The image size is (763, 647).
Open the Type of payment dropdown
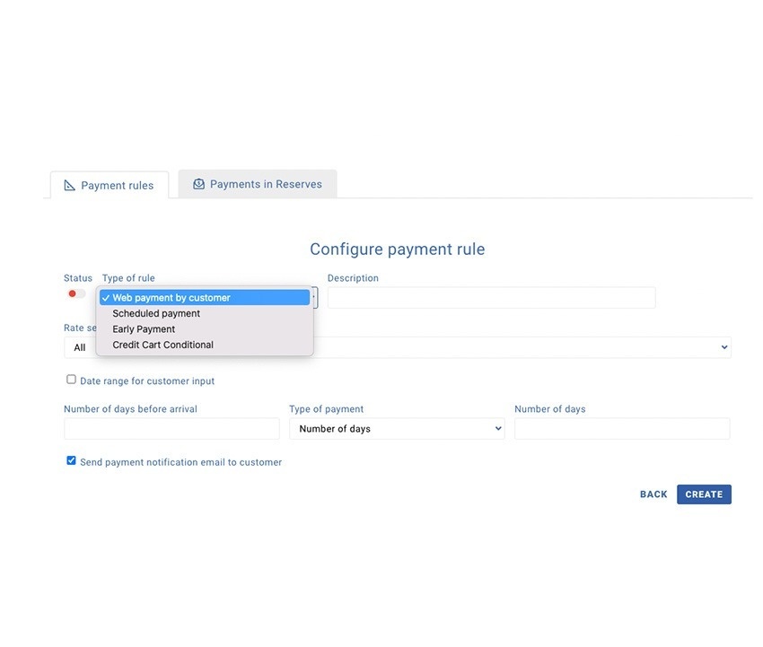(x=396, y=429)
